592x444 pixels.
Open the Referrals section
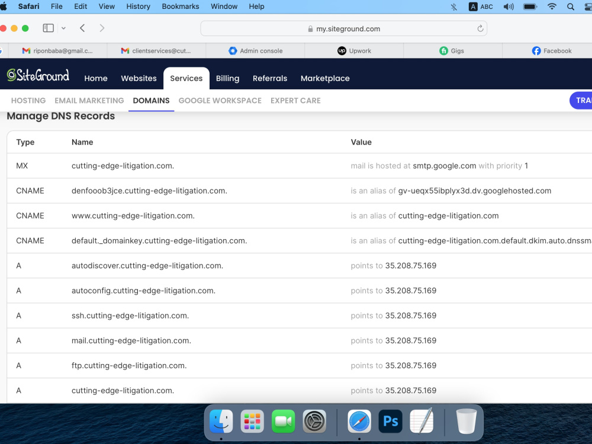click(x=270, y=78)
